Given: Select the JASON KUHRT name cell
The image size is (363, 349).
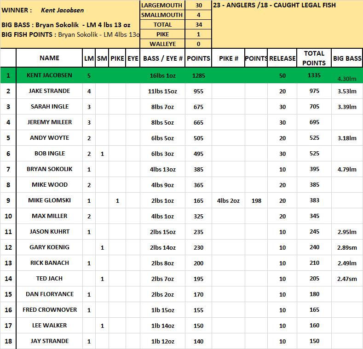Looking at the screenshot, I should [49, 231].
